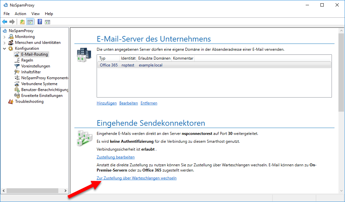The image size is (345, 202).
Task: Select Troubleshooting in the tree
Action: (x=29, y=101)
